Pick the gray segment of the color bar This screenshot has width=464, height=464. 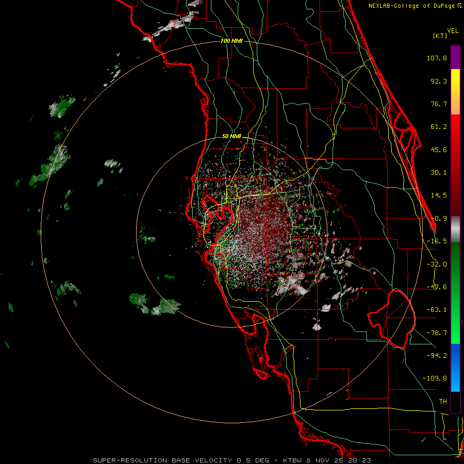455,229
